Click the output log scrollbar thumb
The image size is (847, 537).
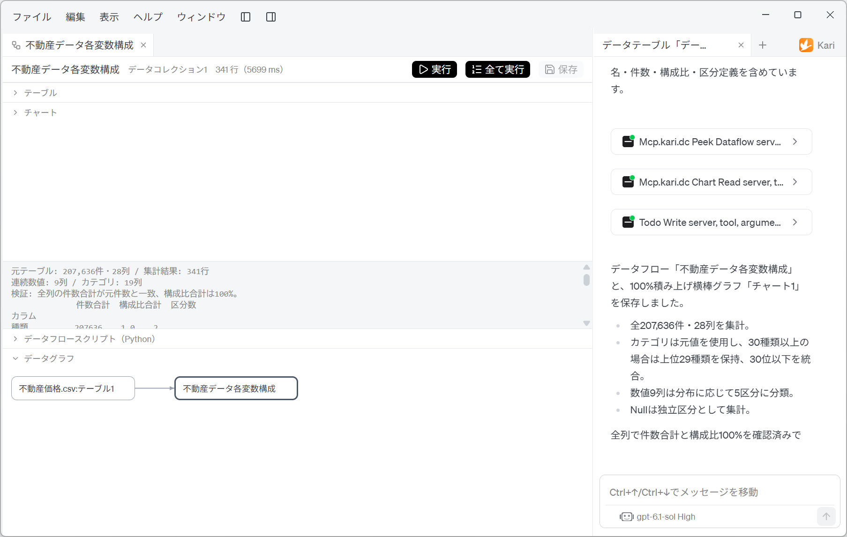[586, 280]
